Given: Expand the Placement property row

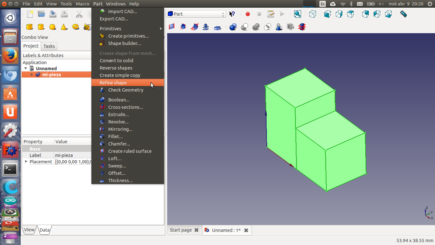Looking at the screenshot, I should click(26, 162).
